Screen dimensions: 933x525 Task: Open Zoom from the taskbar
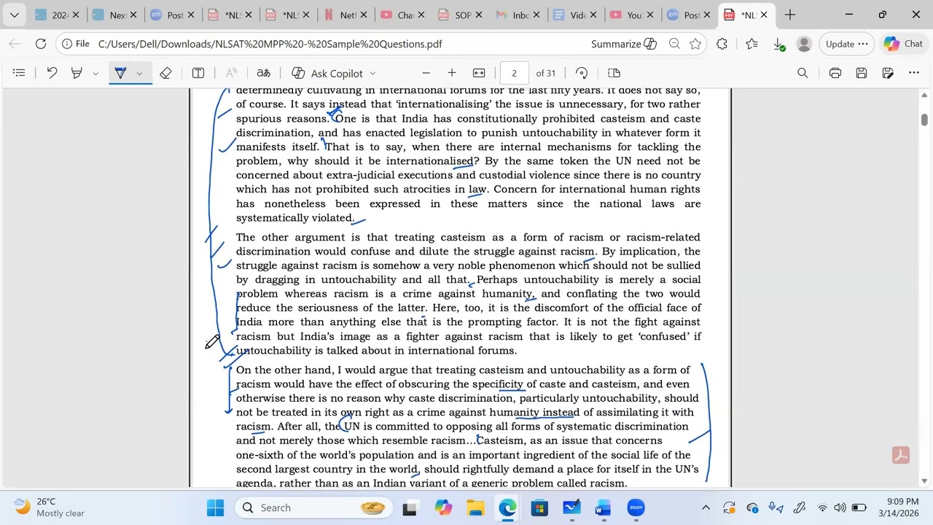point(636,507)
